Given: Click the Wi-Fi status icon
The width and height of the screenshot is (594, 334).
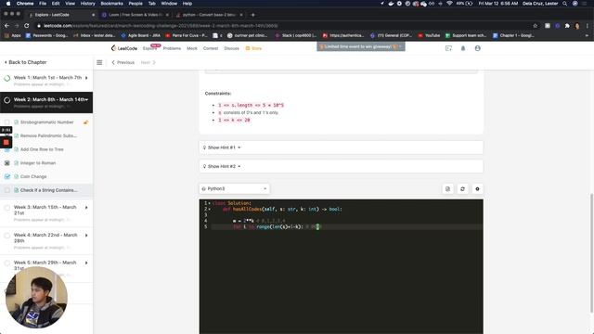Looking at the screenshot, I should [449, 4].
